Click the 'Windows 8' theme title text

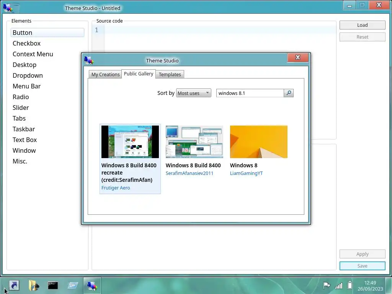[243, 165]
